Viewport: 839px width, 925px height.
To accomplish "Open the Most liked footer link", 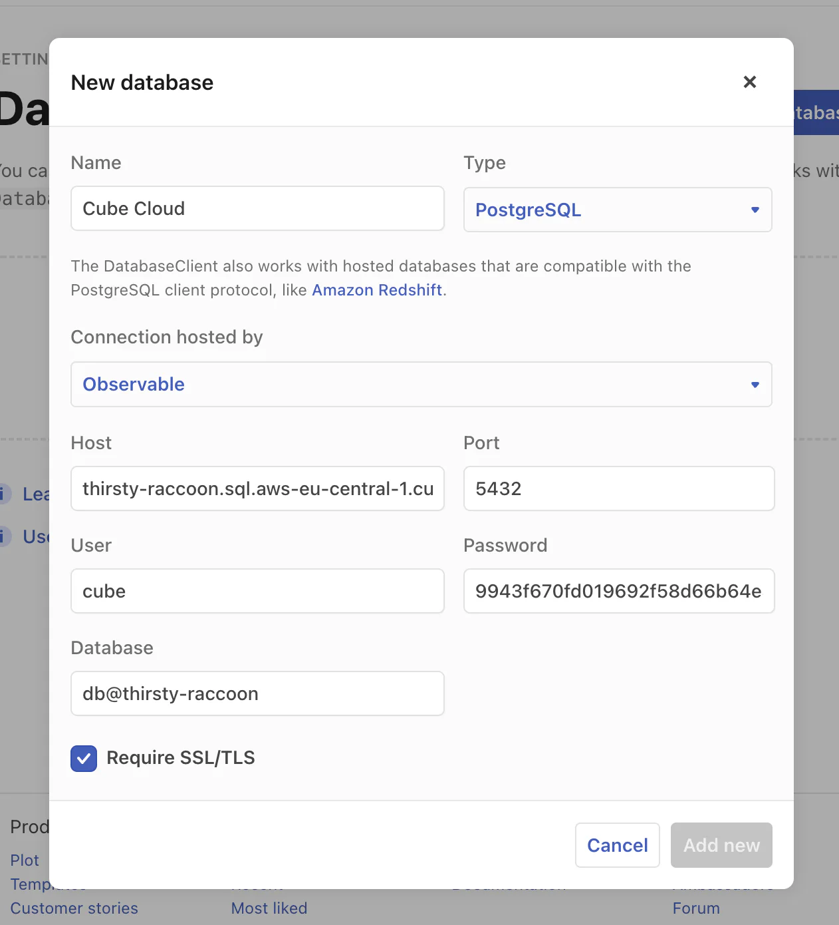I will pyautogui.click(x=269, y=908).
